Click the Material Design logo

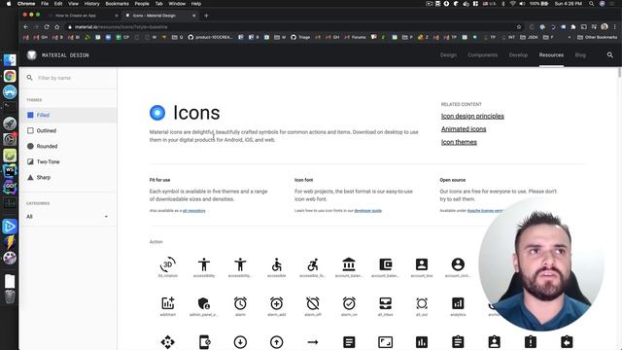[x=32, y=55]
